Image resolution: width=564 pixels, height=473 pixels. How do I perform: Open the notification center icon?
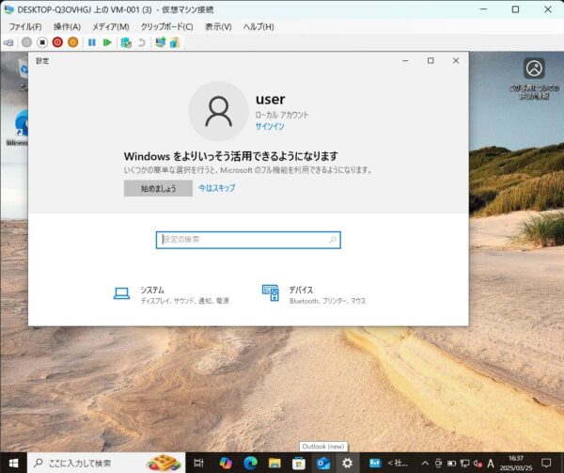[546, 463]
